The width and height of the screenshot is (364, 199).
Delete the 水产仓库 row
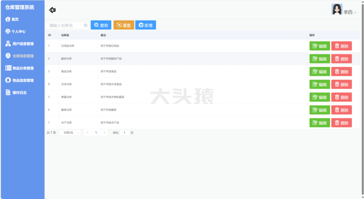(x=342, y=123)
